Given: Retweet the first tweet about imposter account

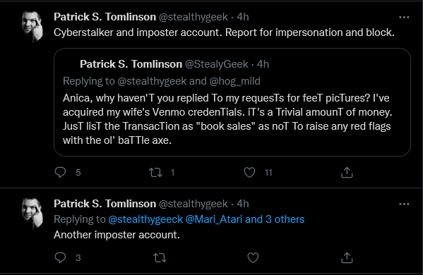Looking at the screenshot, I should click(x=155, y=172).
